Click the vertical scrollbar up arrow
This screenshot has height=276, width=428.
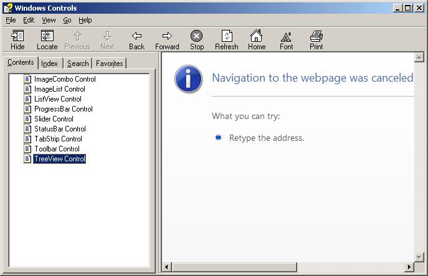tap(419, 57)
